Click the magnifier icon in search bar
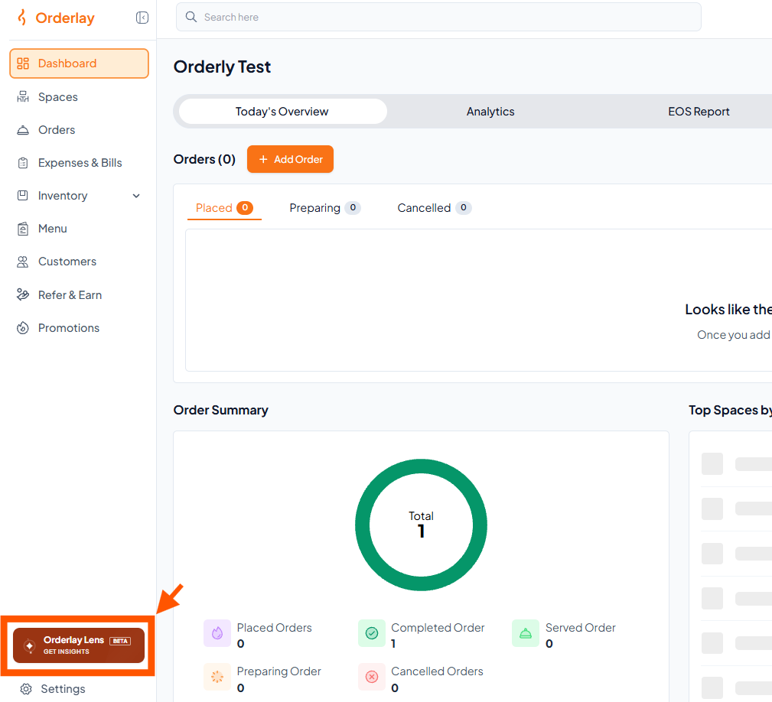Viewport: 772px width, 702px height. 191,18
